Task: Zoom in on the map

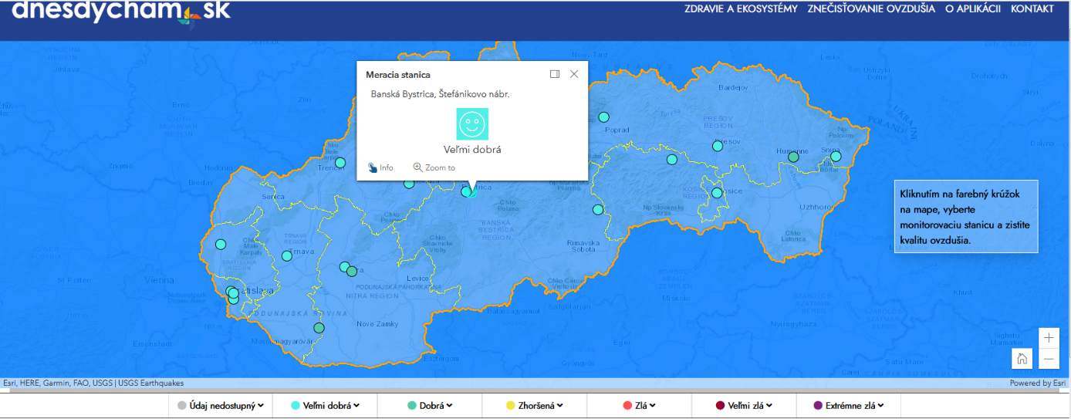Action: [x=1049, y=338]
